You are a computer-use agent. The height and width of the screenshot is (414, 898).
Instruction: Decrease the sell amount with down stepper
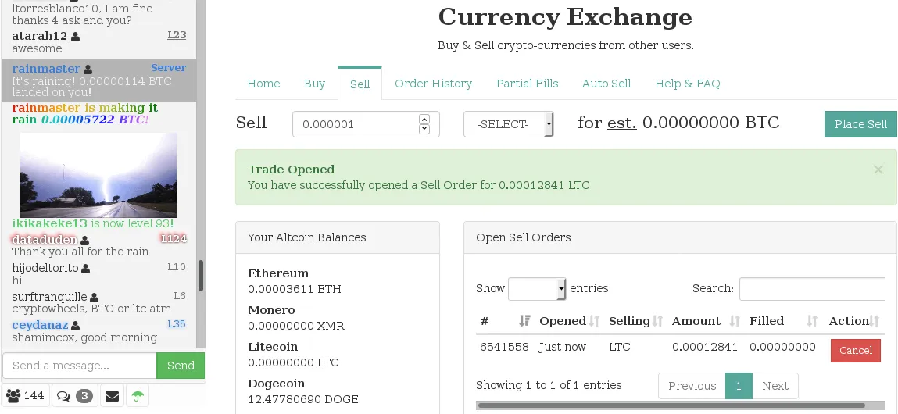[x=424, y=129]
